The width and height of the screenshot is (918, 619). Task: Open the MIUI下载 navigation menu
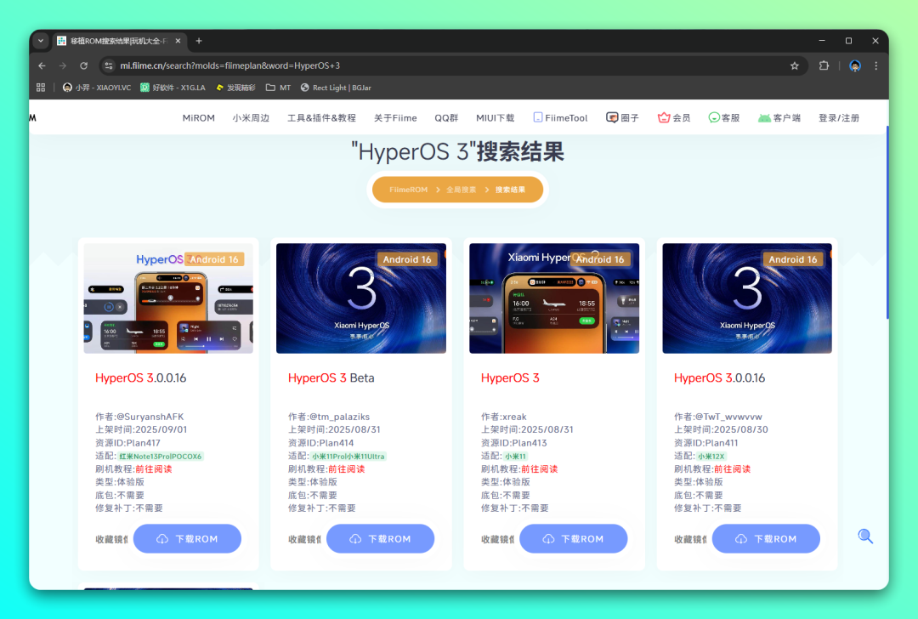495,118
